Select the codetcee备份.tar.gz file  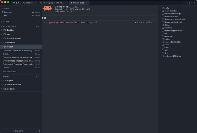pos(172,56)
